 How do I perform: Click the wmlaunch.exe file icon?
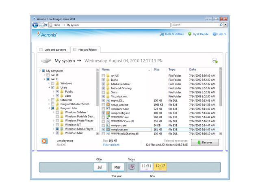point(108,109)
